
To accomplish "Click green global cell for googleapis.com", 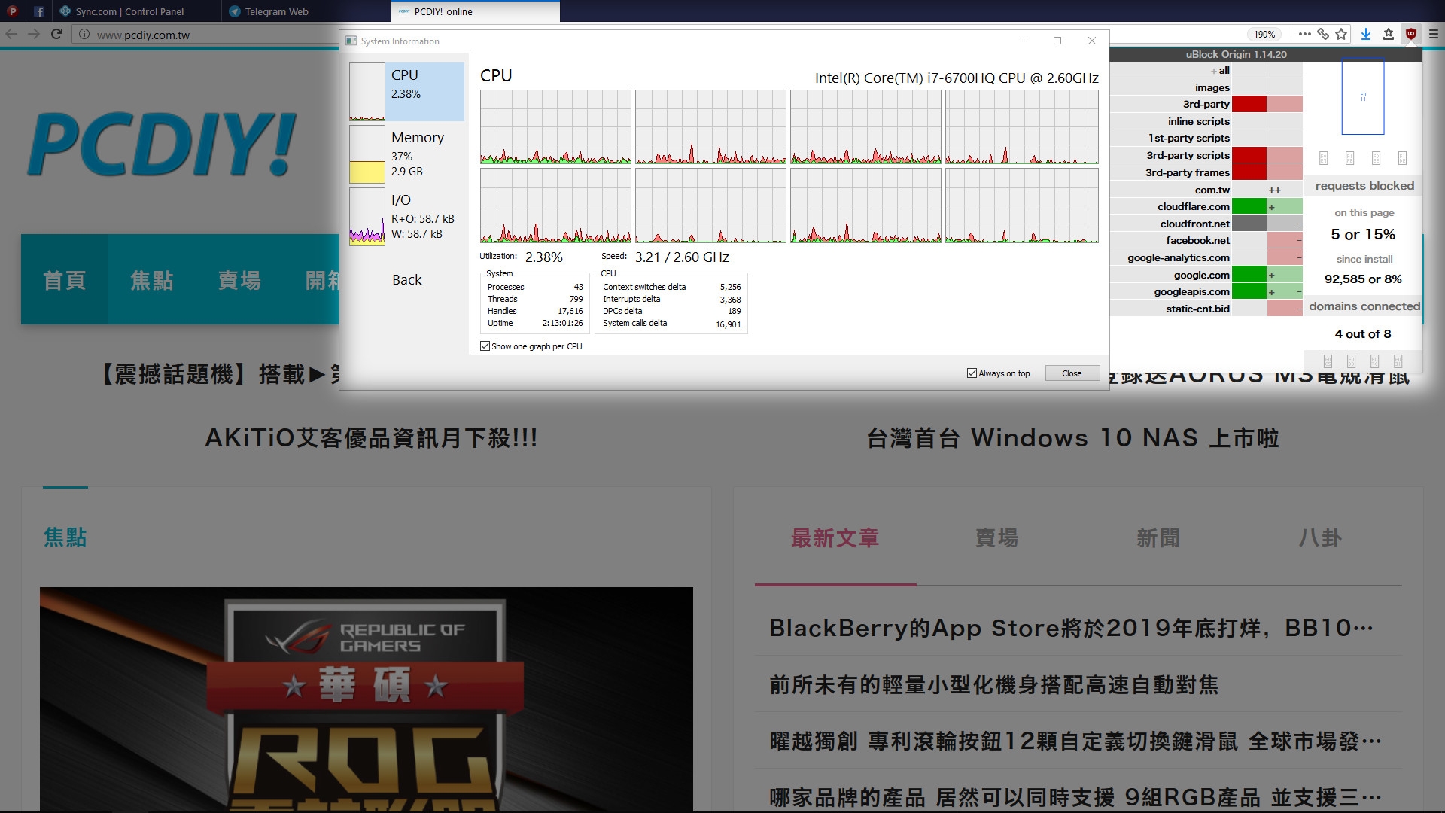I will click(1249, 291).
